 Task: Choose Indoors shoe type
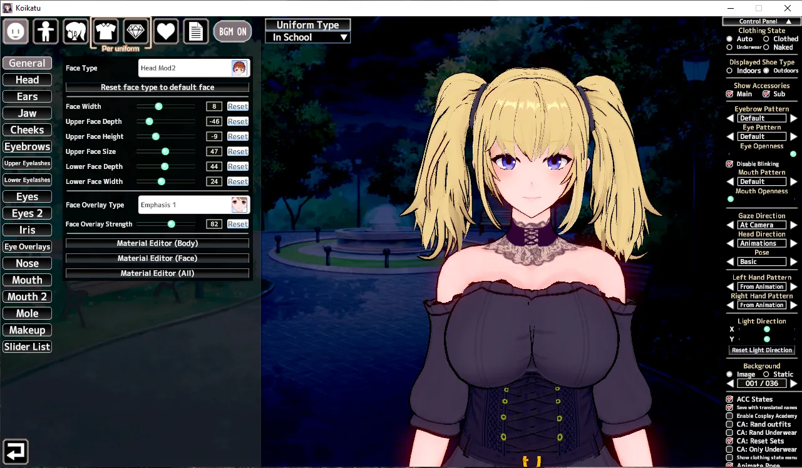729,71
